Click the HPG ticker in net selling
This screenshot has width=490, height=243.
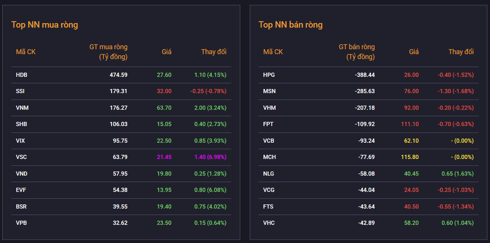(269, 75)
